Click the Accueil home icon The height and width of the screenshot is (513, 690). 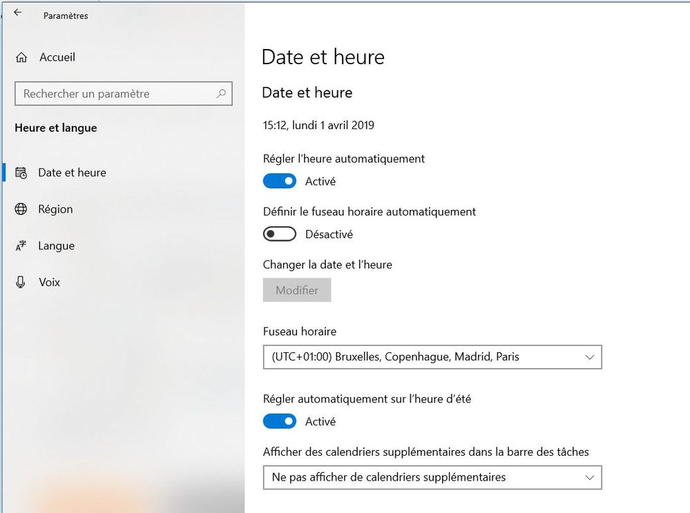pyautogui.click(x=21, y=57)
